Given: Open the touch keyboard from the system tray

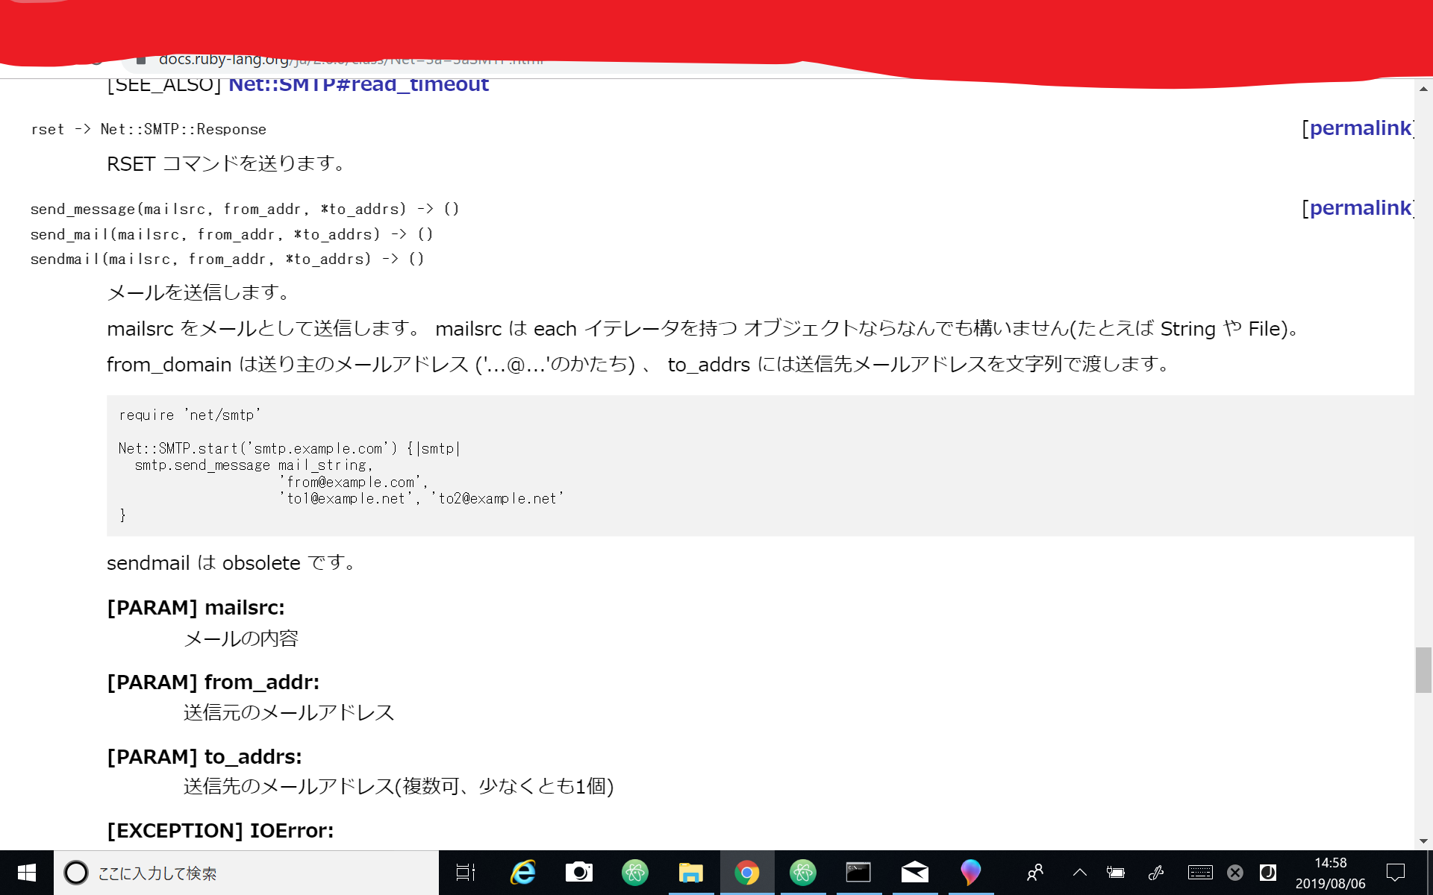Looking at the screenshot, I should 1200,872.
